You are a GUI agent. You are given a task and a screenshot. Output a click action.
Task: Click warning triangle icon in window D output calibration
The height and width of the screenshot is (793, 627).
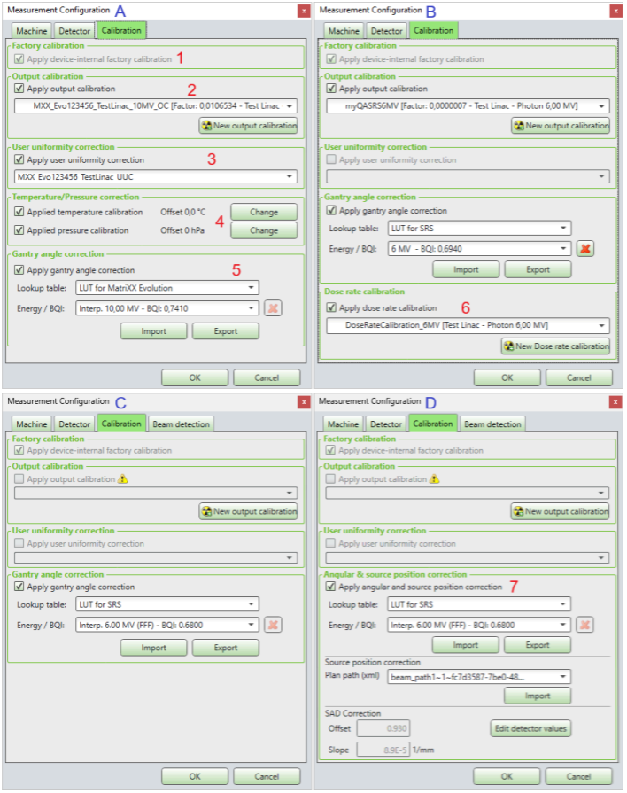pyautogui.click(x=435, y=479)
